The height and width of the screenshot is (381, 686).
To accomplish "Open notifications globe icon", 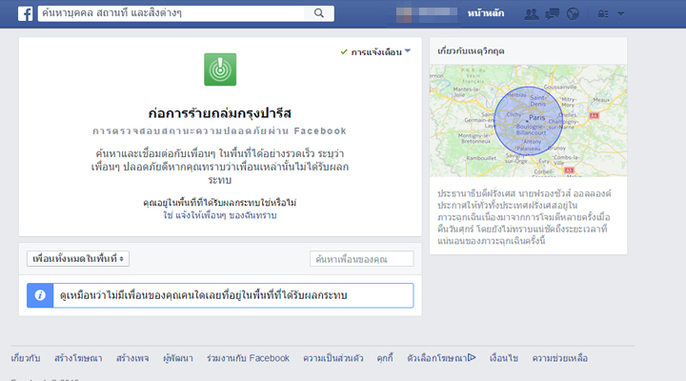I will pos(573,14).
